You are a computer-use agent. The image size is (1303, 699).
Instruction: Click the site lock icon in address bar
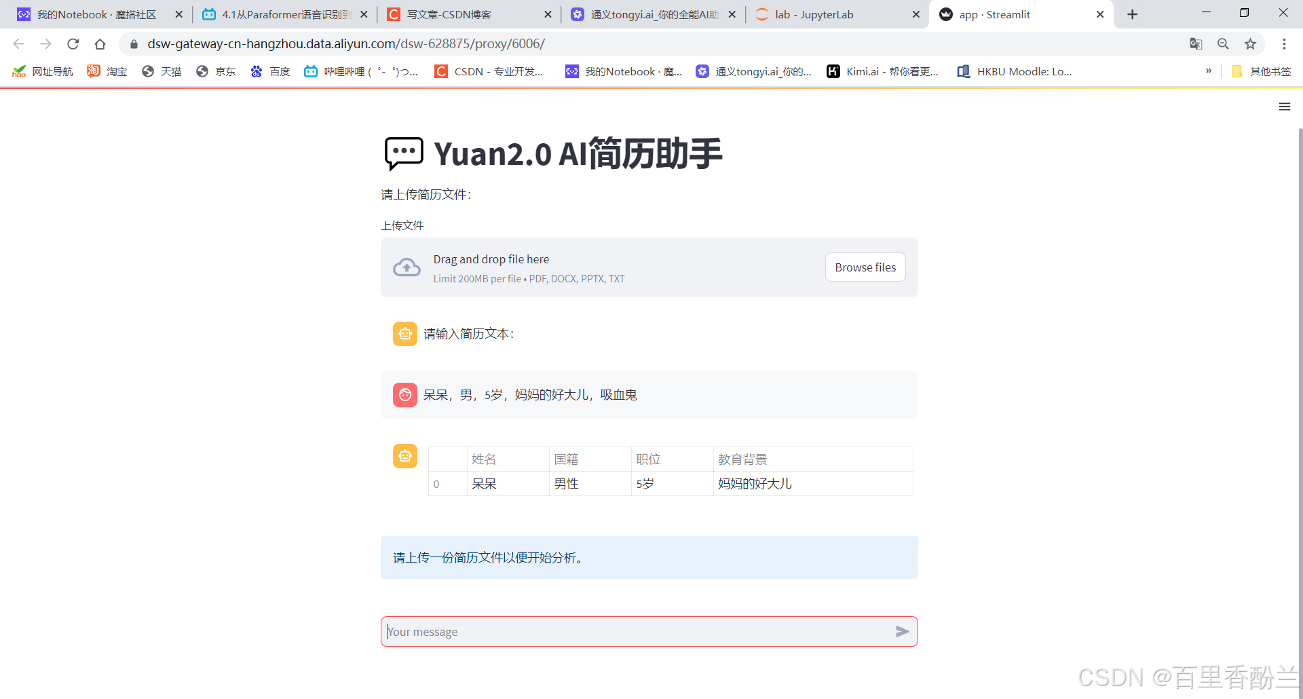pyautogui.click(x=134, y=44)
